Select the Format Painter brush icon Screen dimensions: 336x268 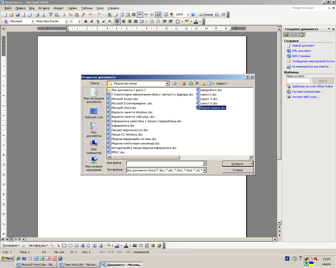[83, 15]
